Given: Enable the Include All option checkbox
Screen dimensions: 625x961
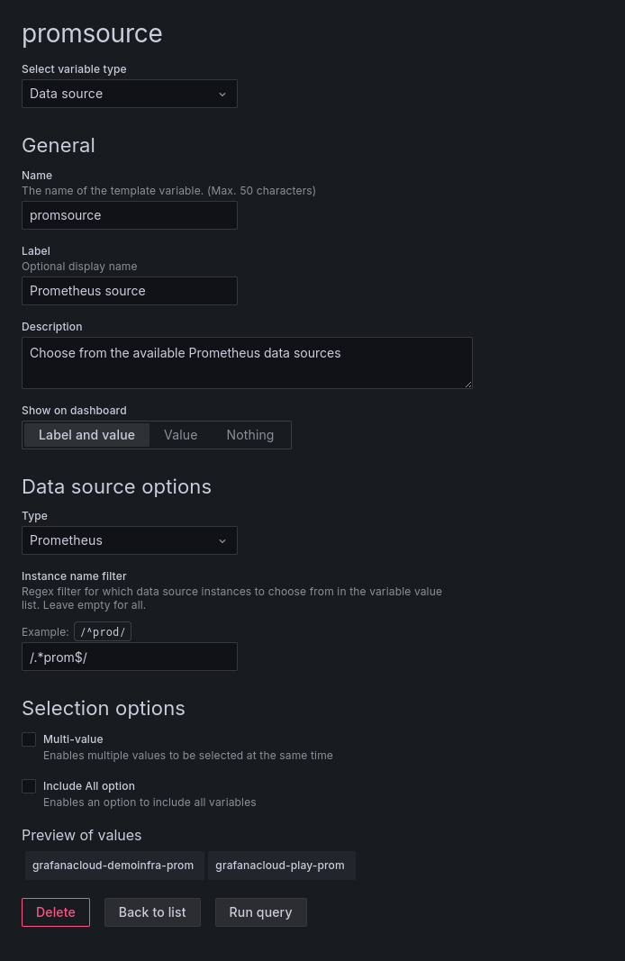Looking at the screenshot, I should [x=29, y=785].
